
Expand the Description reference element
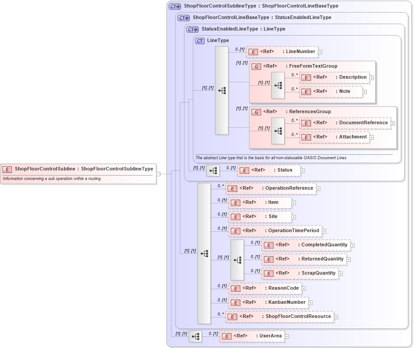(x=371, y=77)
